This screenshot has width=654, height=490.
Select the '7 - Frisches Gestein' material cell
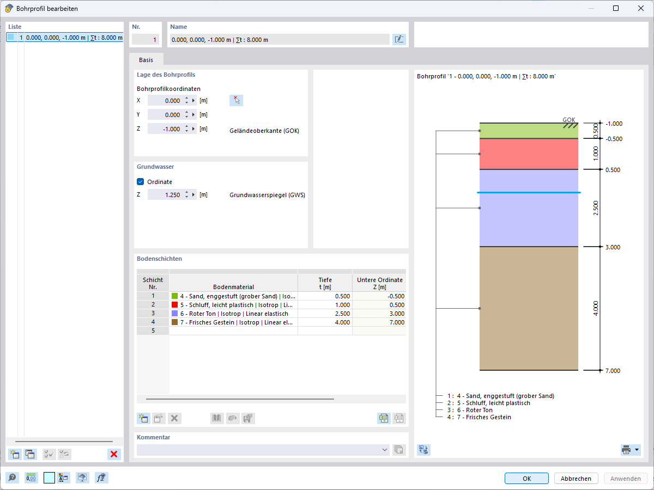coord(233,322)
